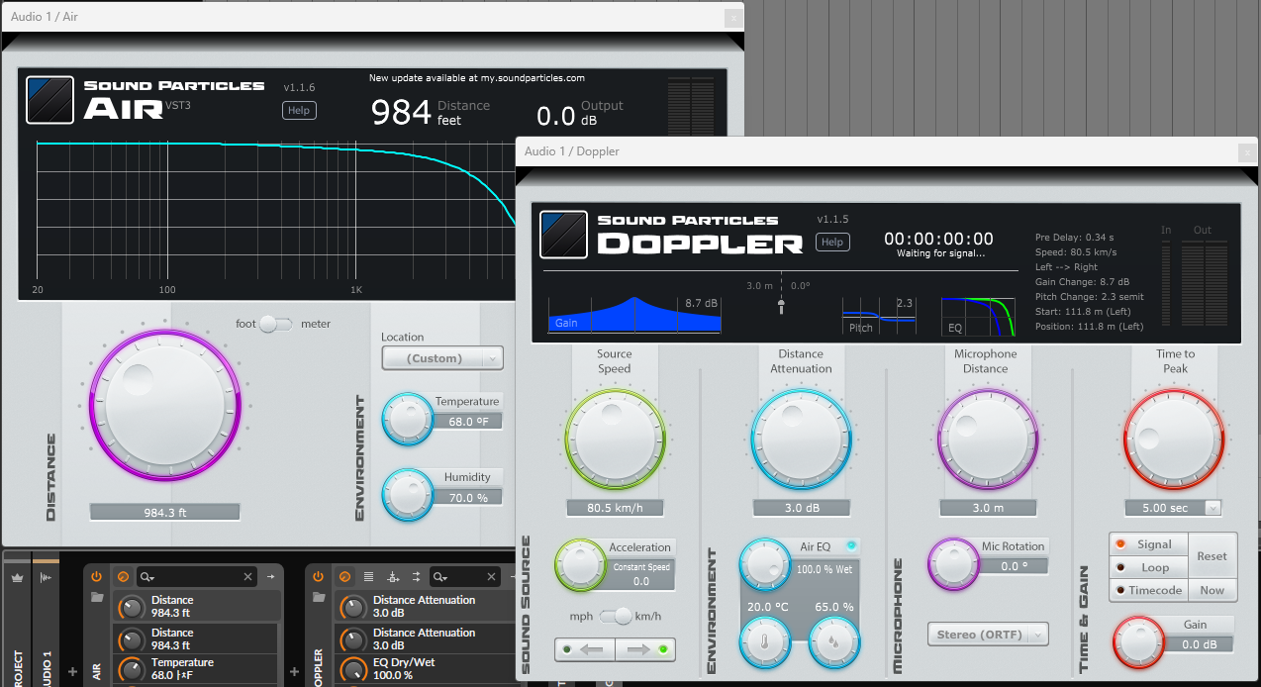The width and height of the screenshot is (1261, 687).
Task: Open the DOPPLER device folder icon
Action: click(319, 597)
